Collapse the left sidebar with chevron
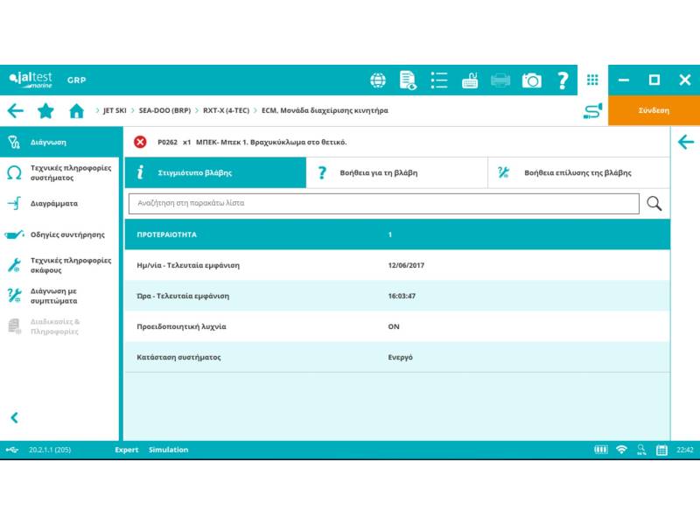Viewport: 700px width, 525px height. click(14, 418)
